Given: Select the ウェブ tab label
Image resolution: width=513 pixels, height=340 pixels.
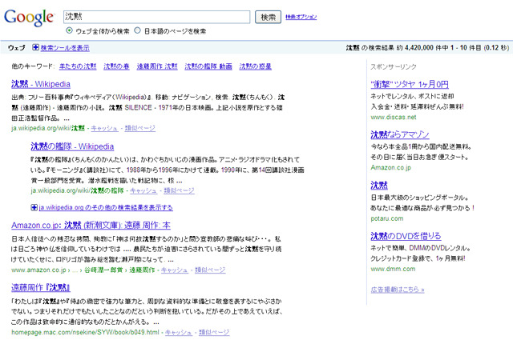Looking at the screenshot, I should coord(16,48).
